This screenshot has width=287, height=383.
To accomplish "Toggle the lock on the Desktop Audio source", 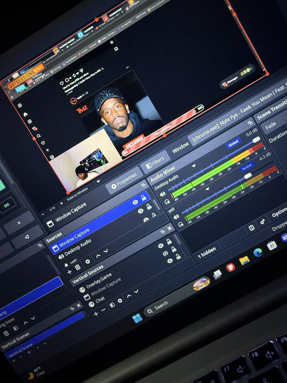I will [x=149, y=207].
